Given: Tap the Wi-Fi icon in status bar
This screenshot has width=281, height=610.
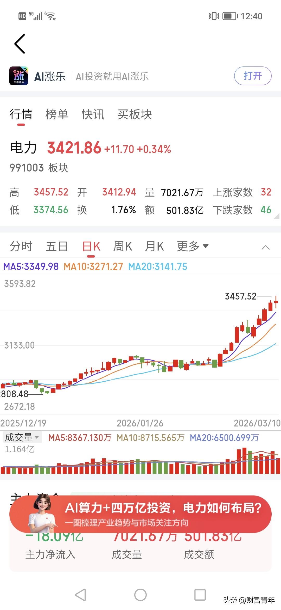Looking at the screenshot, I should point(50,16).
